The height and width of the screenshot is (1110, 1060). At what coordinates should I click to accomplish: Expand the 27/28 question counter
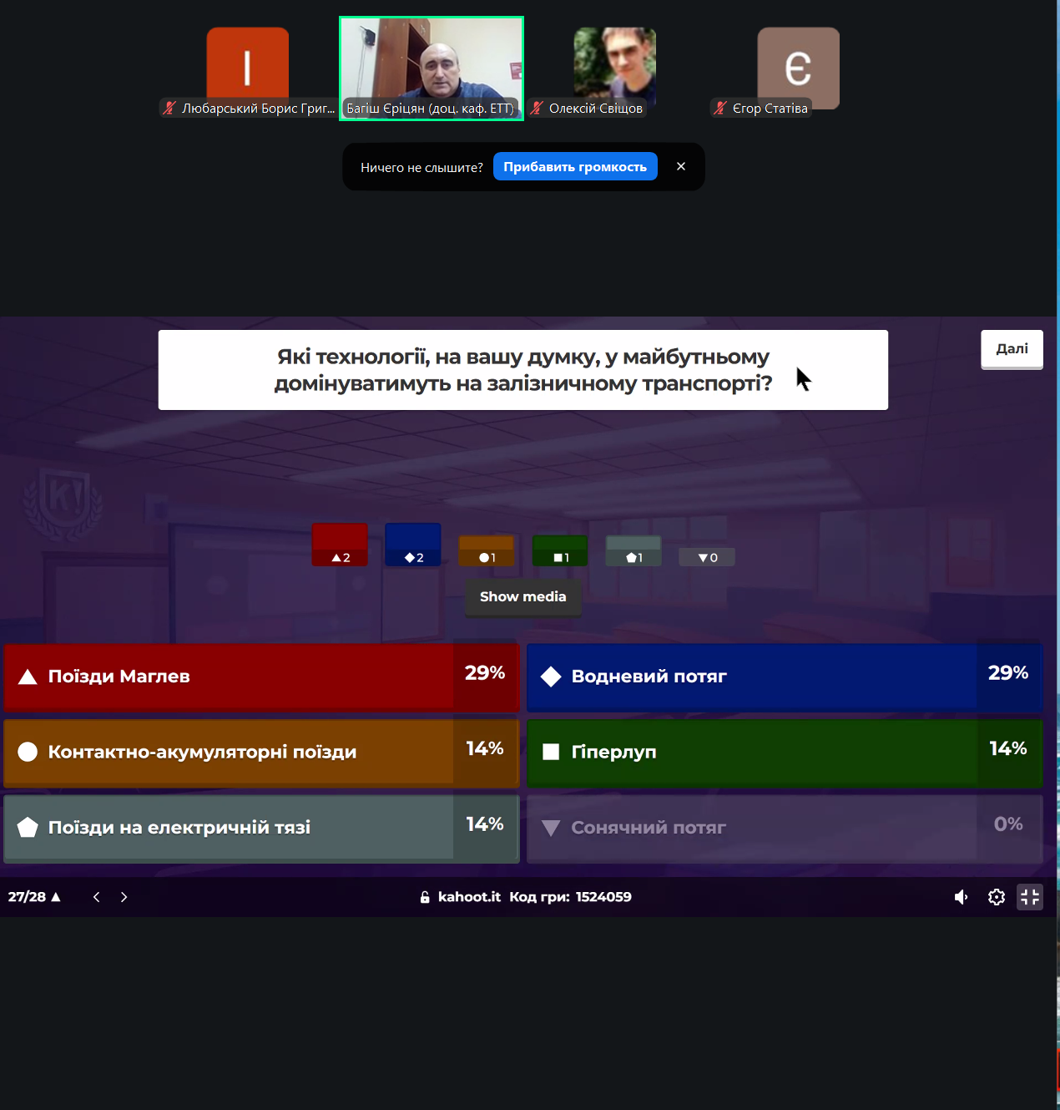pyautogui.click(x=34, y=897)
